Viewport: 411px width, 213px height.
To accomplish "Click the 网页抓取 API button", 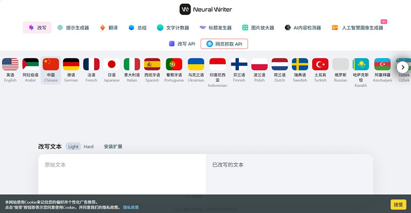I will pyautogui.click(x=224, y=44).
